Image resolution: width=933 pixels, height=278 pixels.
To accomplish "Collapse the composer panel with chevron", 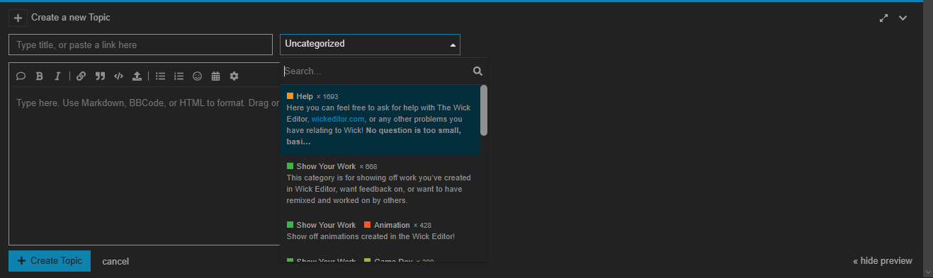I will coord(903,18).
